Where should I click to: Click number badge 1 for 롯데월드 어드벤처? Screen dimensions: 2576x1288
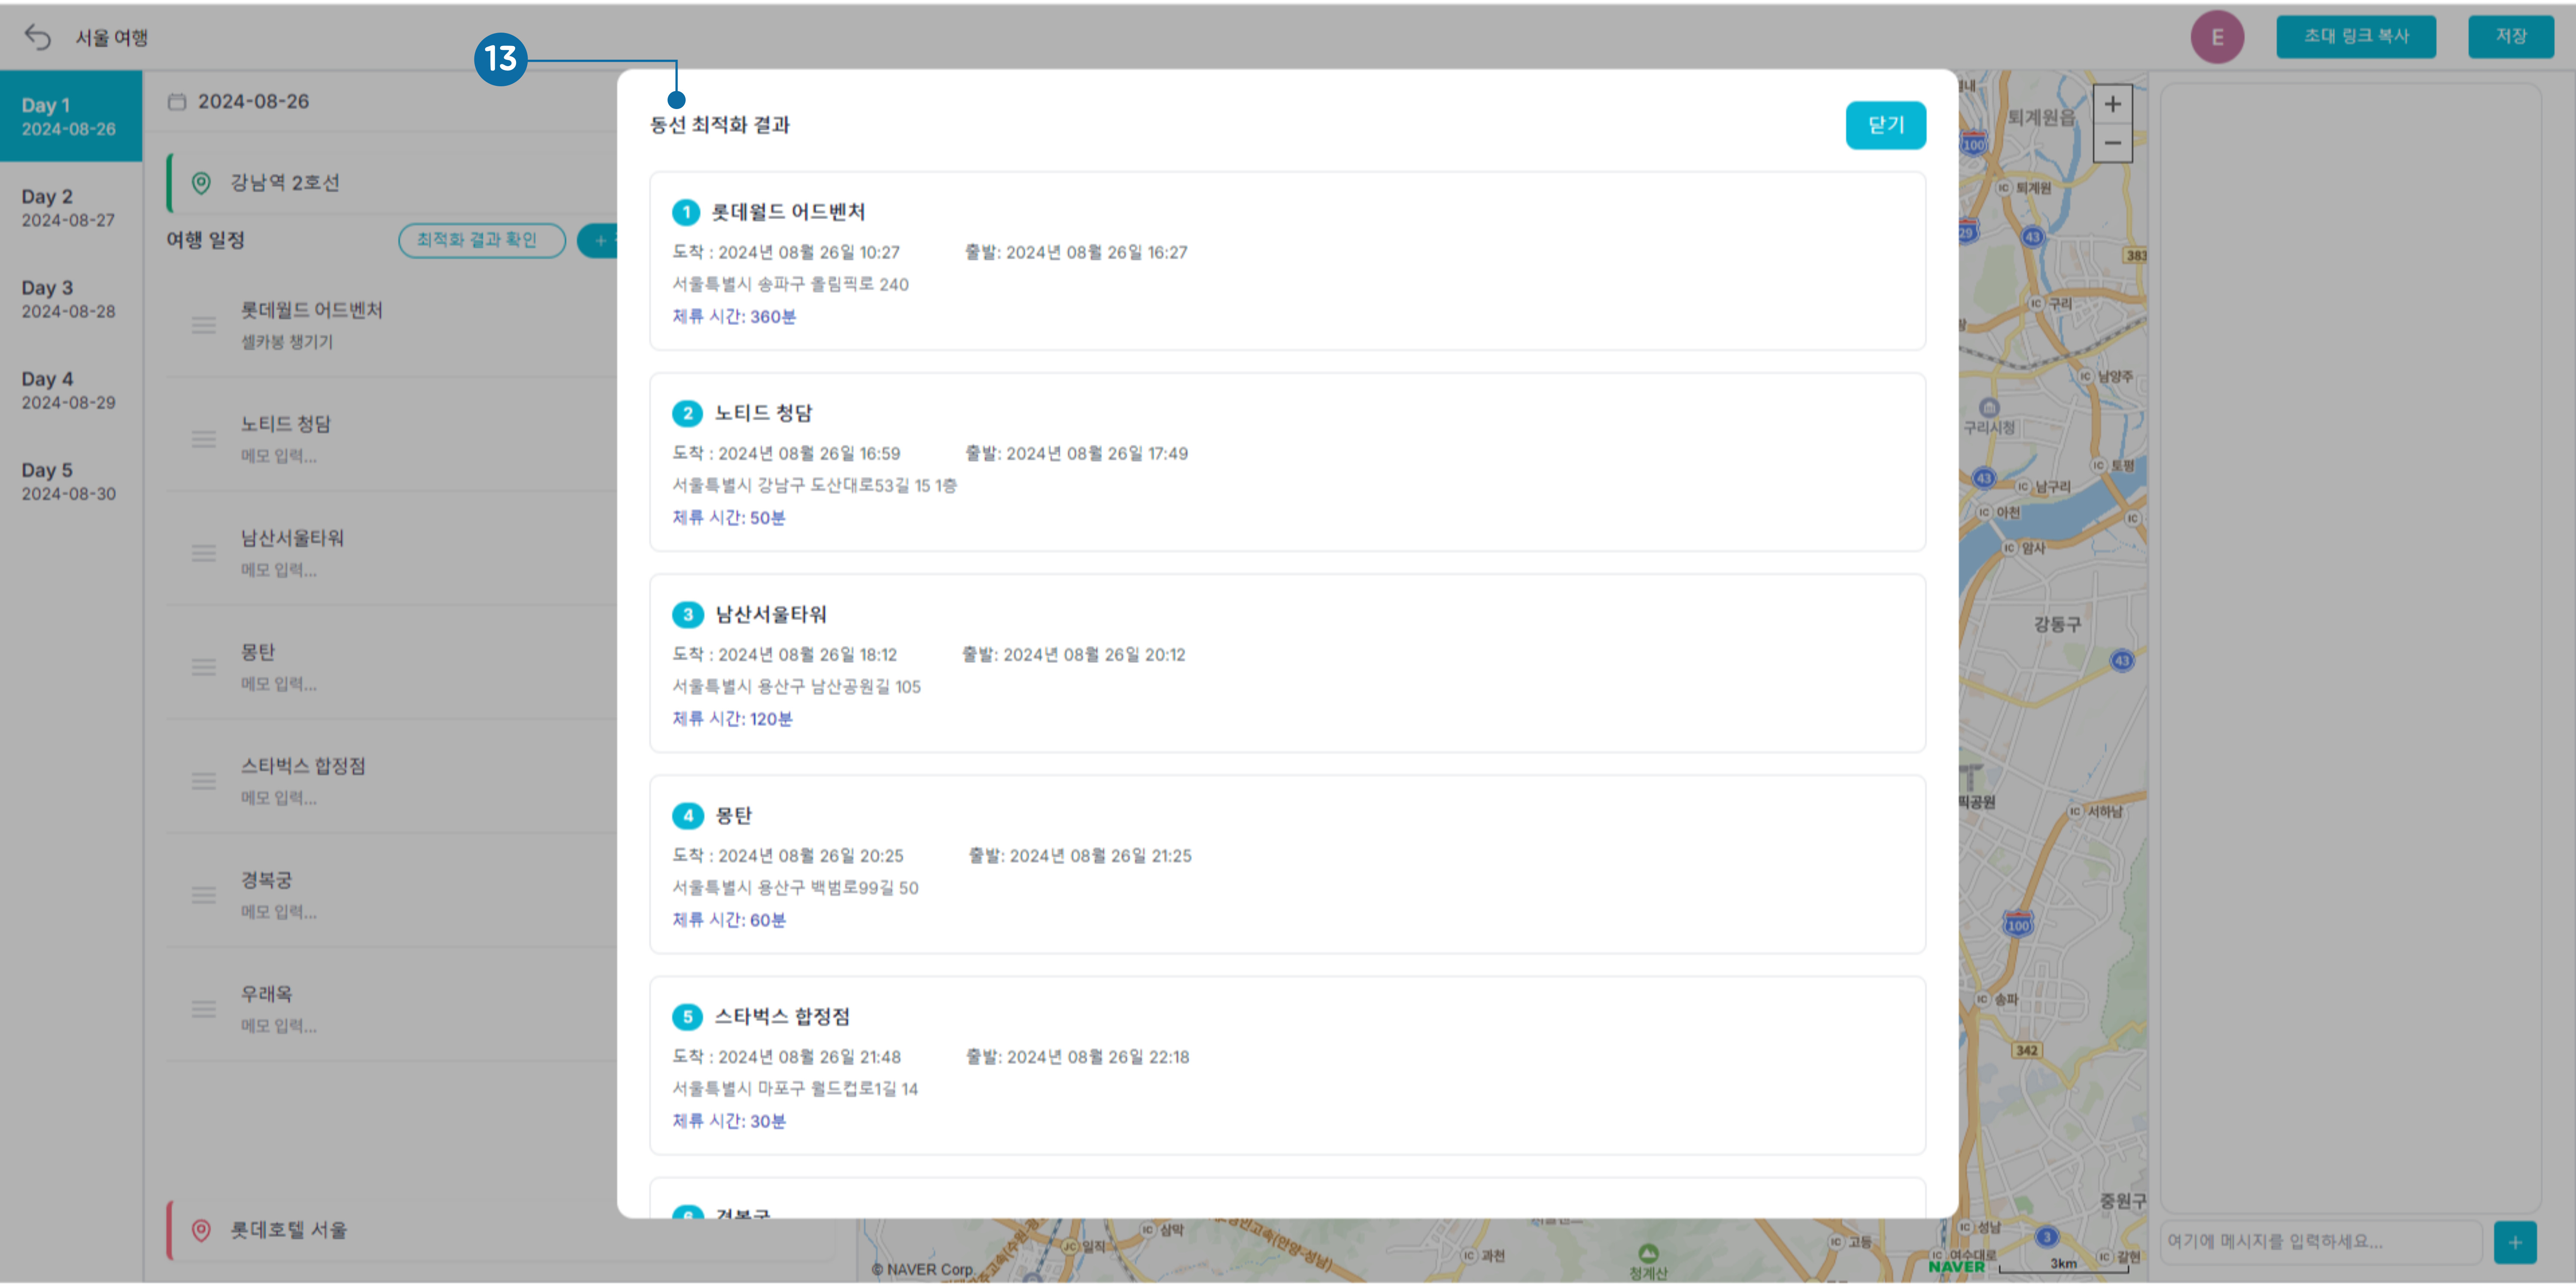(686, 212)
